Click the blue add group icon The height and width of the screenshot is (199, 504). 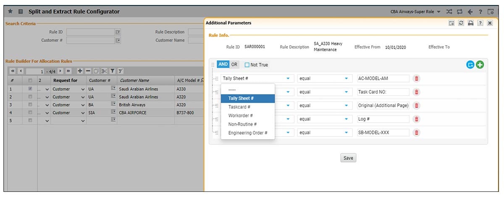tap(470, 65)
